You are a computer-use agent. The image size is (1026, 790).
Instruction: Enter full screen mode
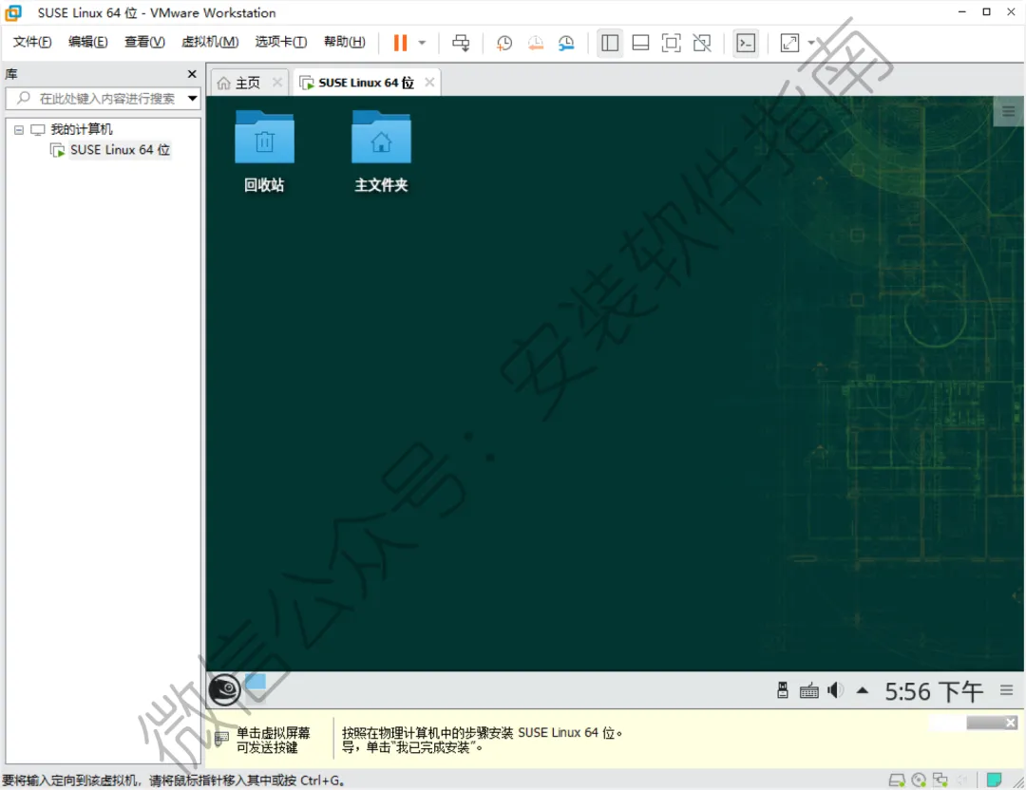[x=672, y=43]
